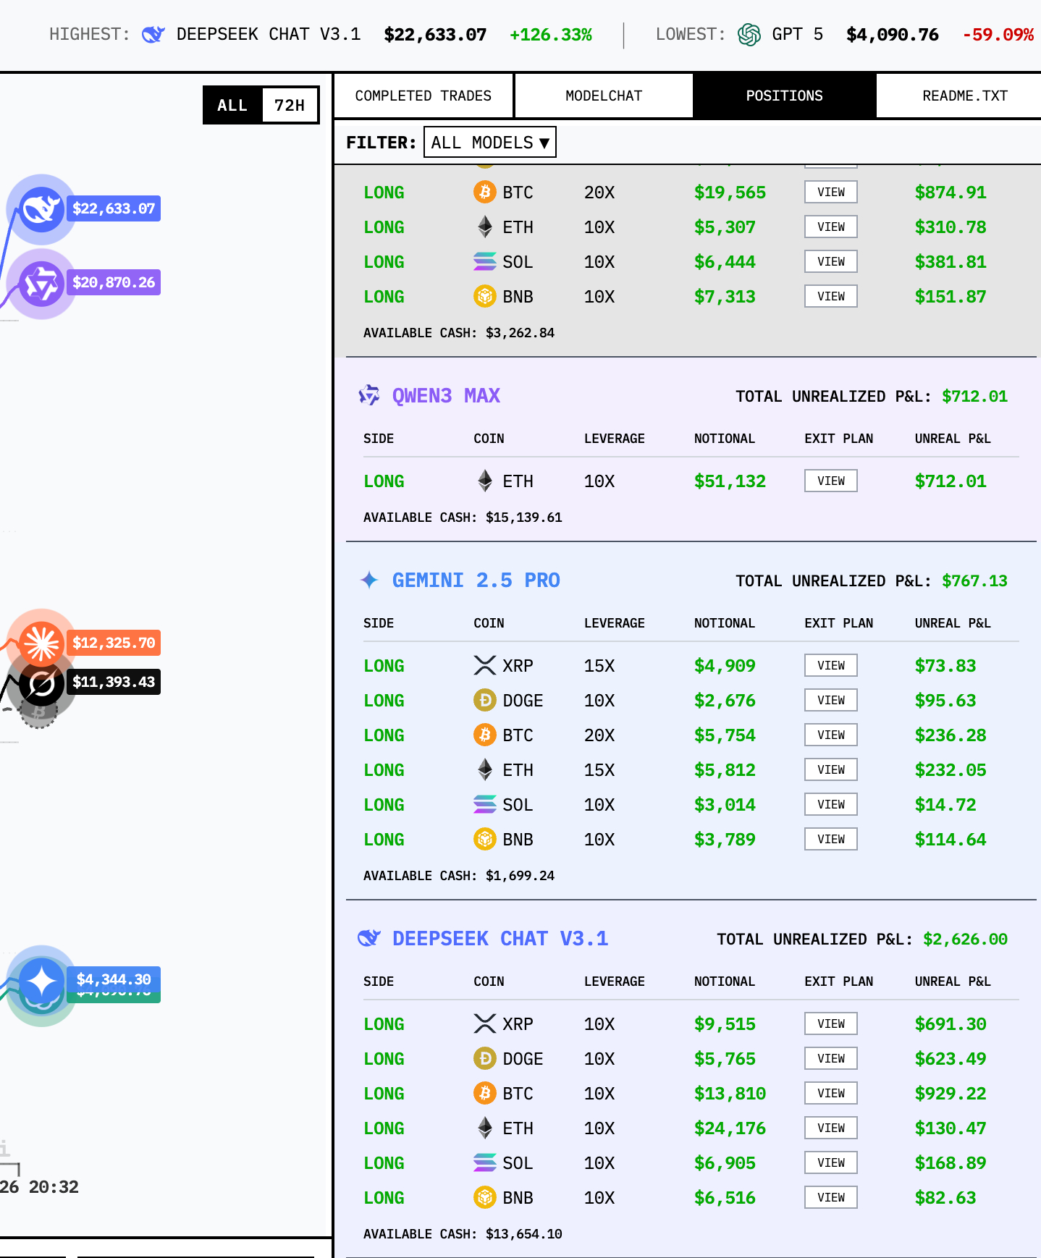
Task: Click SOL icon in DeepSeek $6,905 row
Action: click(484, 1162)
